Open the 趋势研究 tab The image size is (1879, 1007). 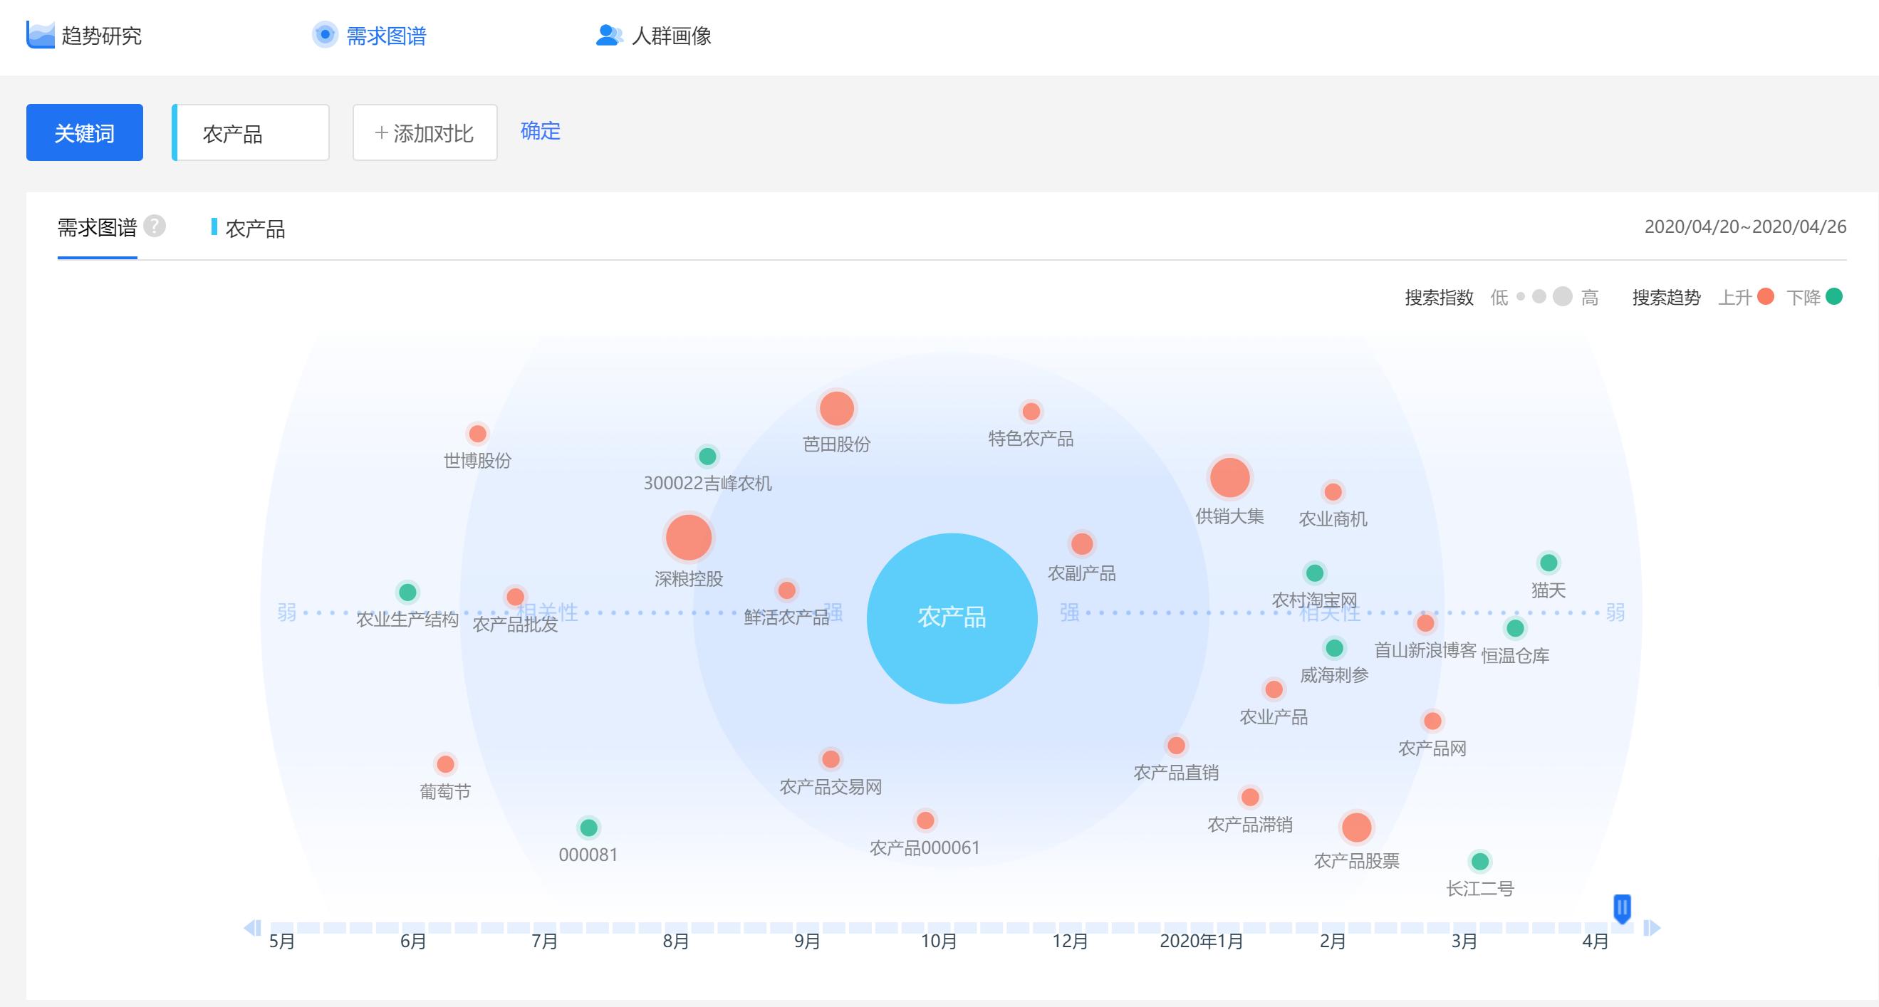[x=100, y=36]
